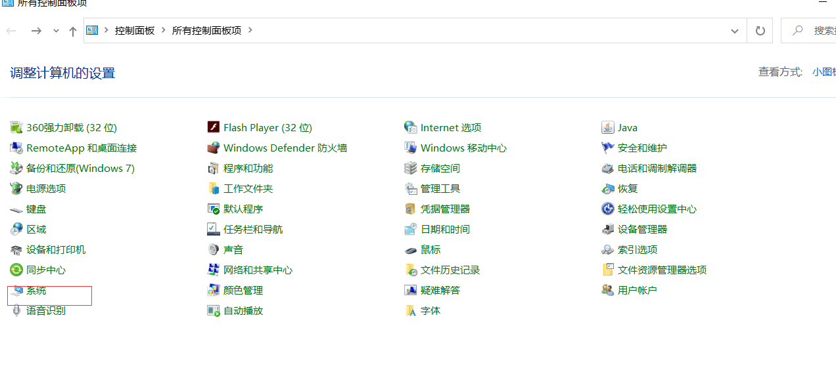Image resolution: width=836 pixels, height=391 pixels.
Task: Click the Windows Defender 防火墙 icon
Action: point(214,148)
